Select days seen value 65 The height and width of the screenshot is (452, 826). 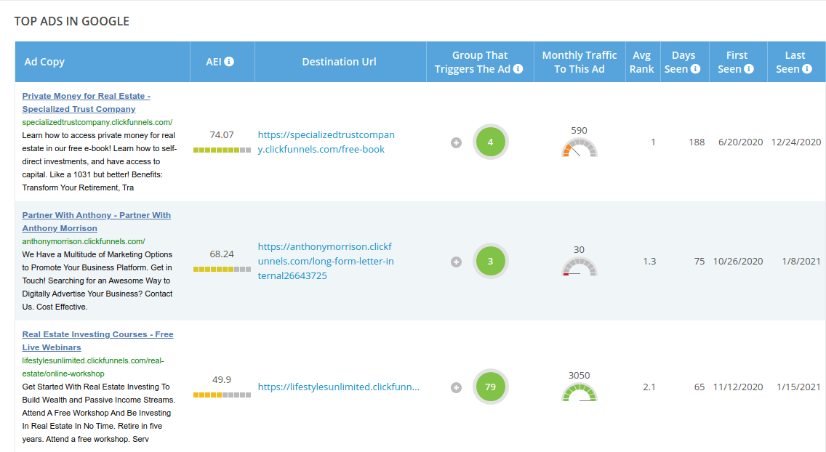coord(699,387)
